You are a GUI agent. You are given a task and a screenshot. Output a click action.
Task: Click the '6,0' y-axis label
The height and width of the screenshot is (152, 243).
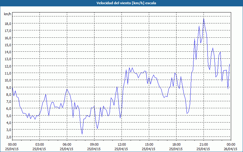9,109
